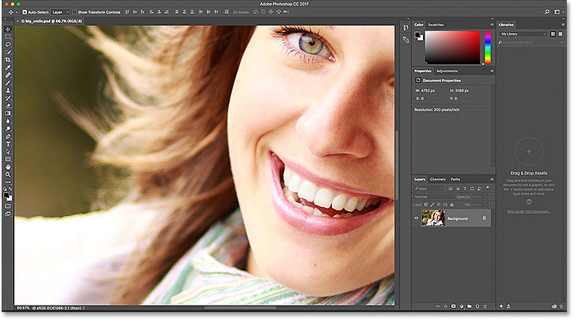Screen dimensions: 575x322
Task: Select the Clone Stamp tool
Action: tap(8, 90)
